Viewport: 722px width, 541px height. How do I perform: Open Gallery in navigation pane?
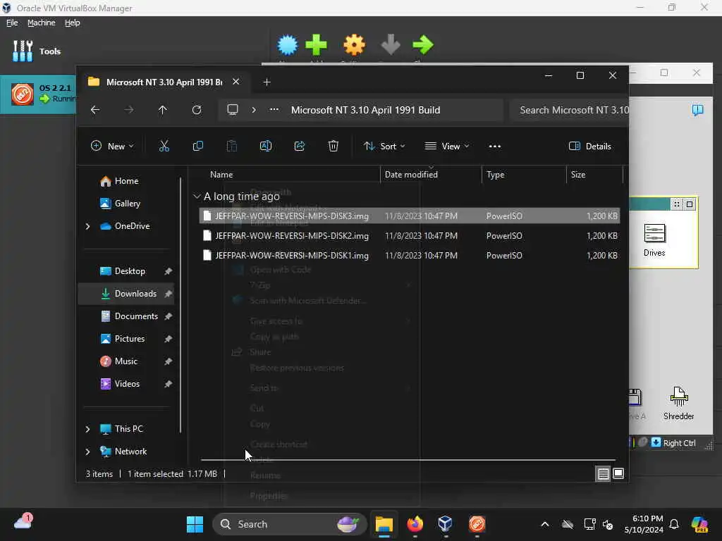coord(126,204)
